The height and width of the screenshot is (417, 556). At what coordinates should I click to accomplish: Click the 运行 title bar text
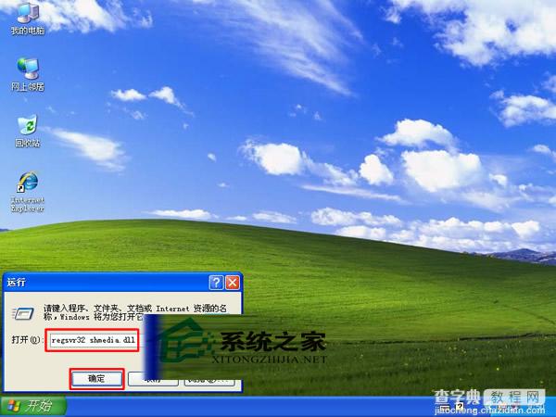[17, 283]
